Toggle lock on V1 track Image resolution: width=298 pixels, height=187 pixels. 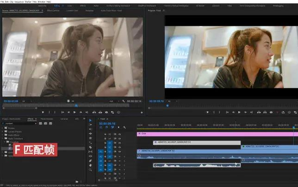pos(105,151)
